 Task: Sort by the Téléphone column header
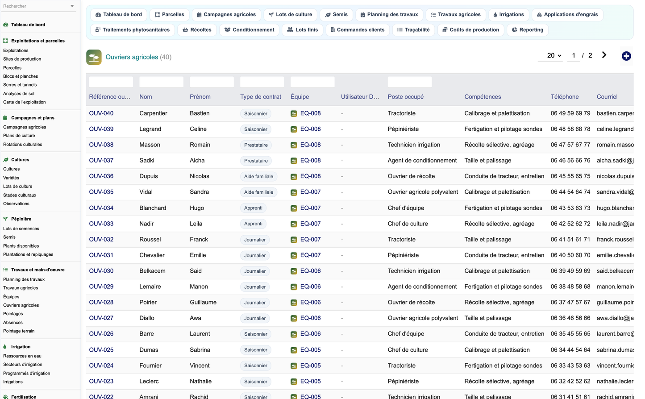565,97
